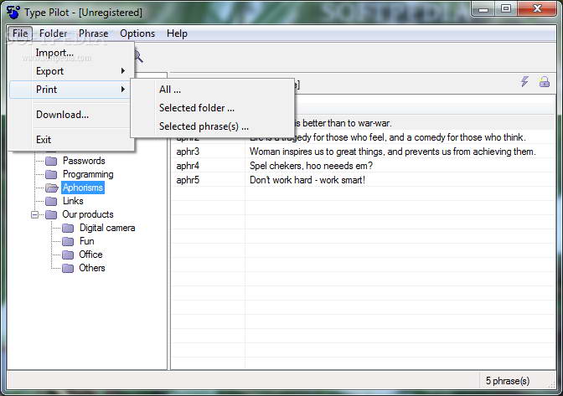Image resolution: width=563 pixels, height=396 pixels.
Task: Select phrase 'Spel chekers, hoo neeeds em?'
Action: (311, 166)
